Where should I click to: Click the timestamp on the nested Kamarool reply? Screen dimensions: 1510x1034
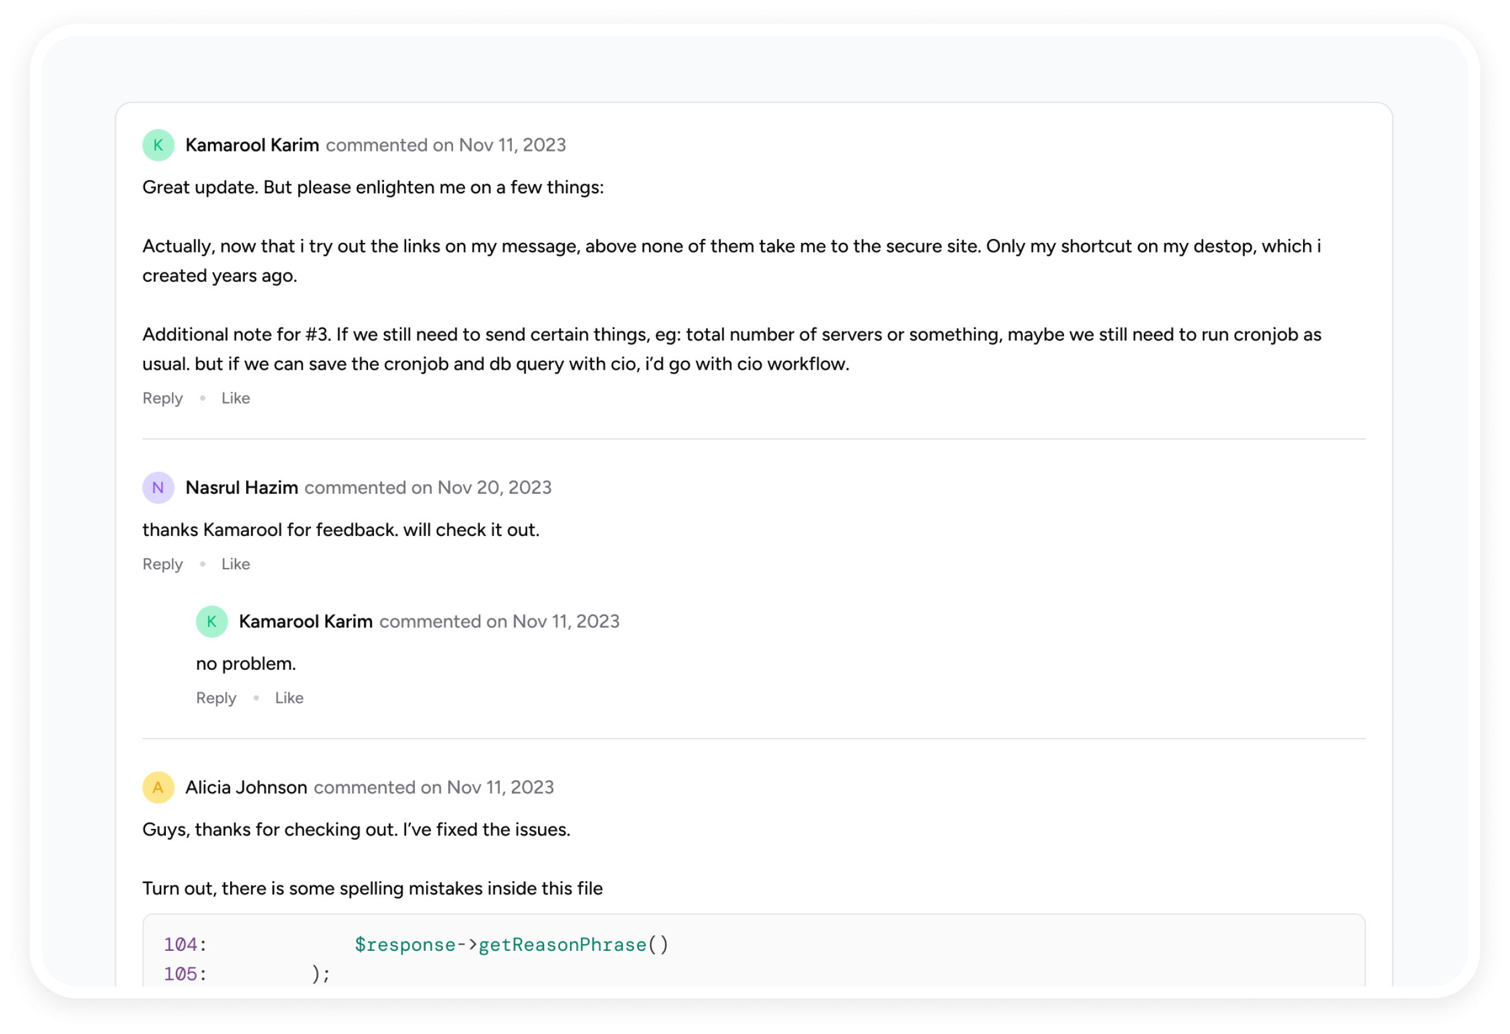click(x=565, y=622)
